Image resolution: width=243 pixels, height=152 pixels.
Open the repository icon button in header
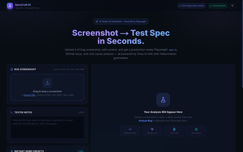[x=232, y=6]
